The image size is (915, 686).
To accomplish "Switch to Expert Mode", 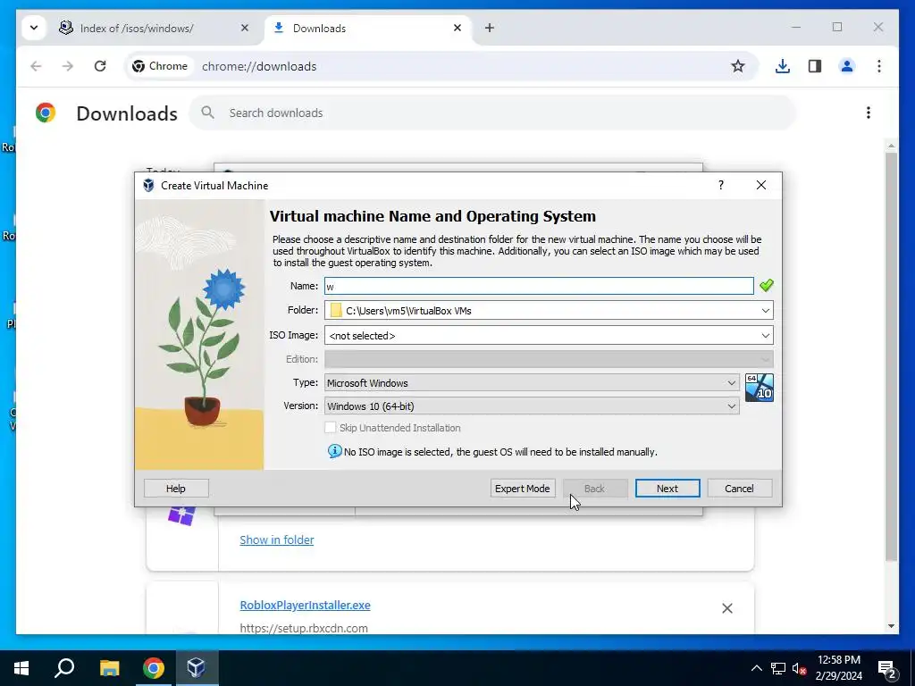I will [x=522, y=489].
